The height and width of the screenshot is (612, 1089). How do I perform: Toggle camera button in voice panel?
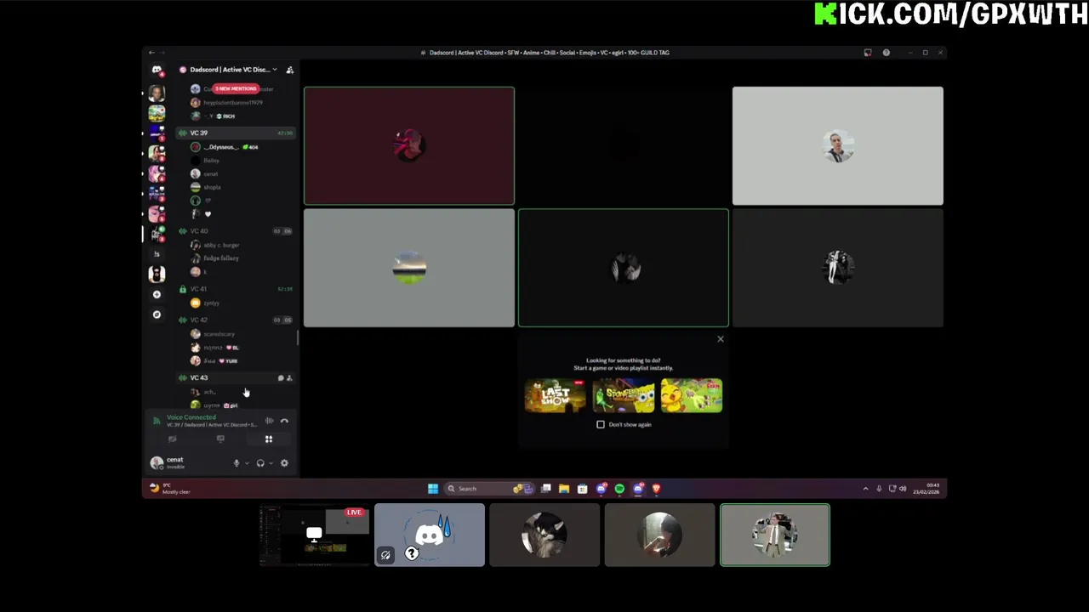[172, 439]
